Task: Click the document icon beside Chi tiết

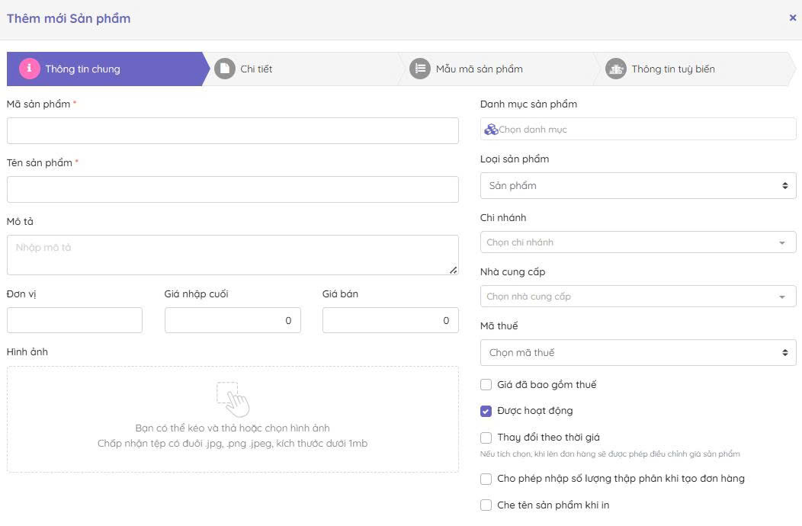Action: (224, 69)
